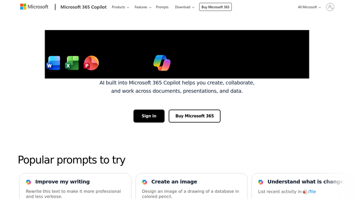Click the Copilot icon beside Create an image
Screen dimensions: 354x199
click(x=145, y=182)
